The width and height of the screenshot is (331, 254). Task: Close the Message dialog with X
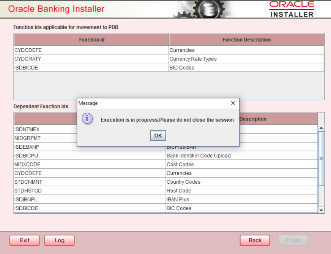pyautogui.click(x=233, y=103)
